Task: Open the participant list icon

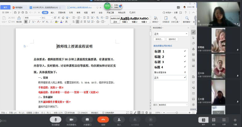Action: 224,120
